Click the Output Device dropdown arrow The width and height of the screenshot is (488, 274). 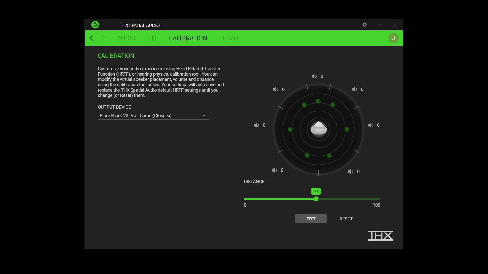click(204, 115)
